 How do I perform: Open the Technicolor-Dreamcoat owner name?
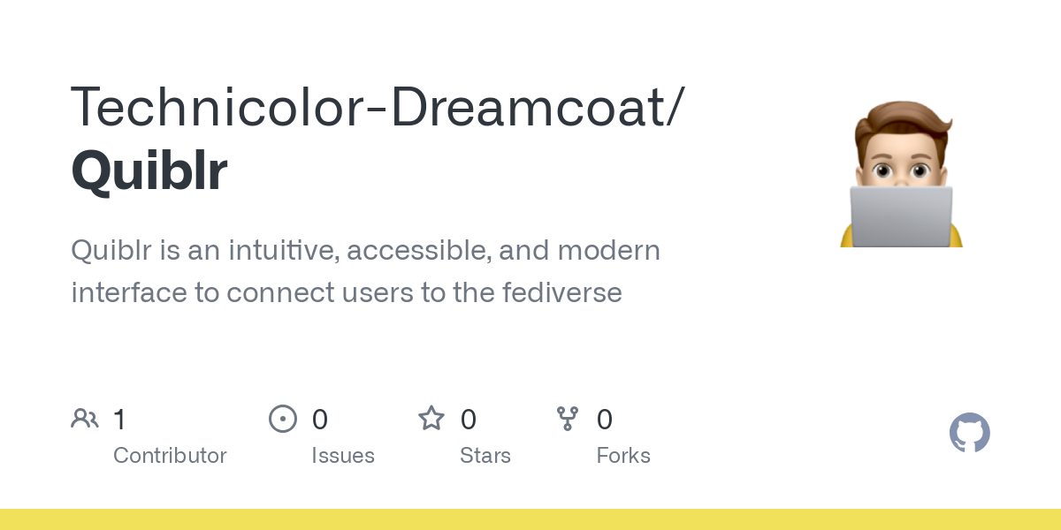(376, 106)
